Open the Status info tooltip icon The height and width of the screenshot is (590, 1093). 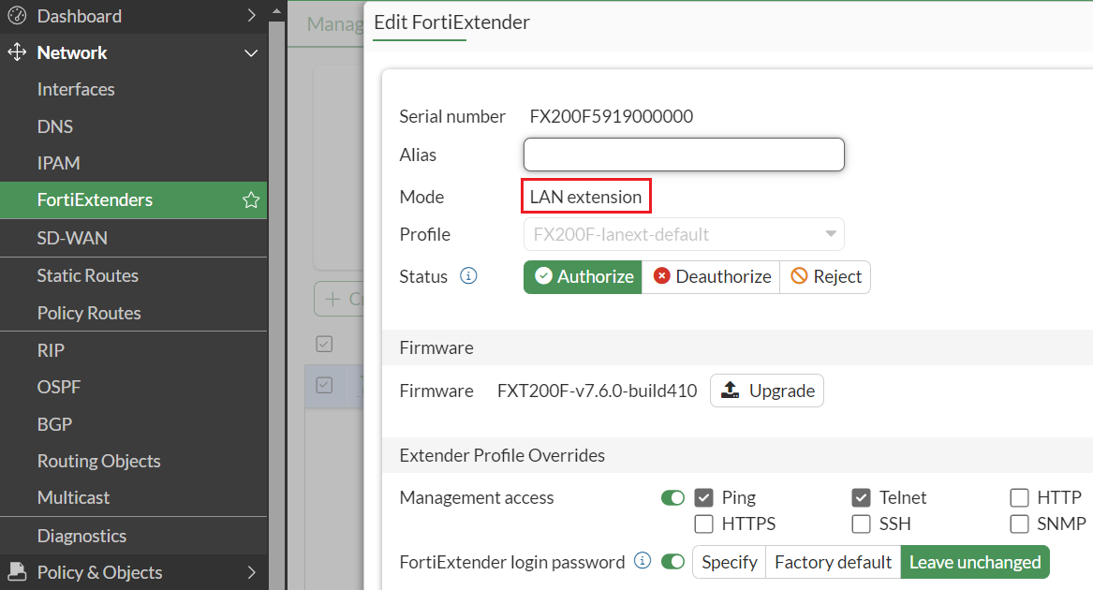pyautogui.click(x=468, y=275)
